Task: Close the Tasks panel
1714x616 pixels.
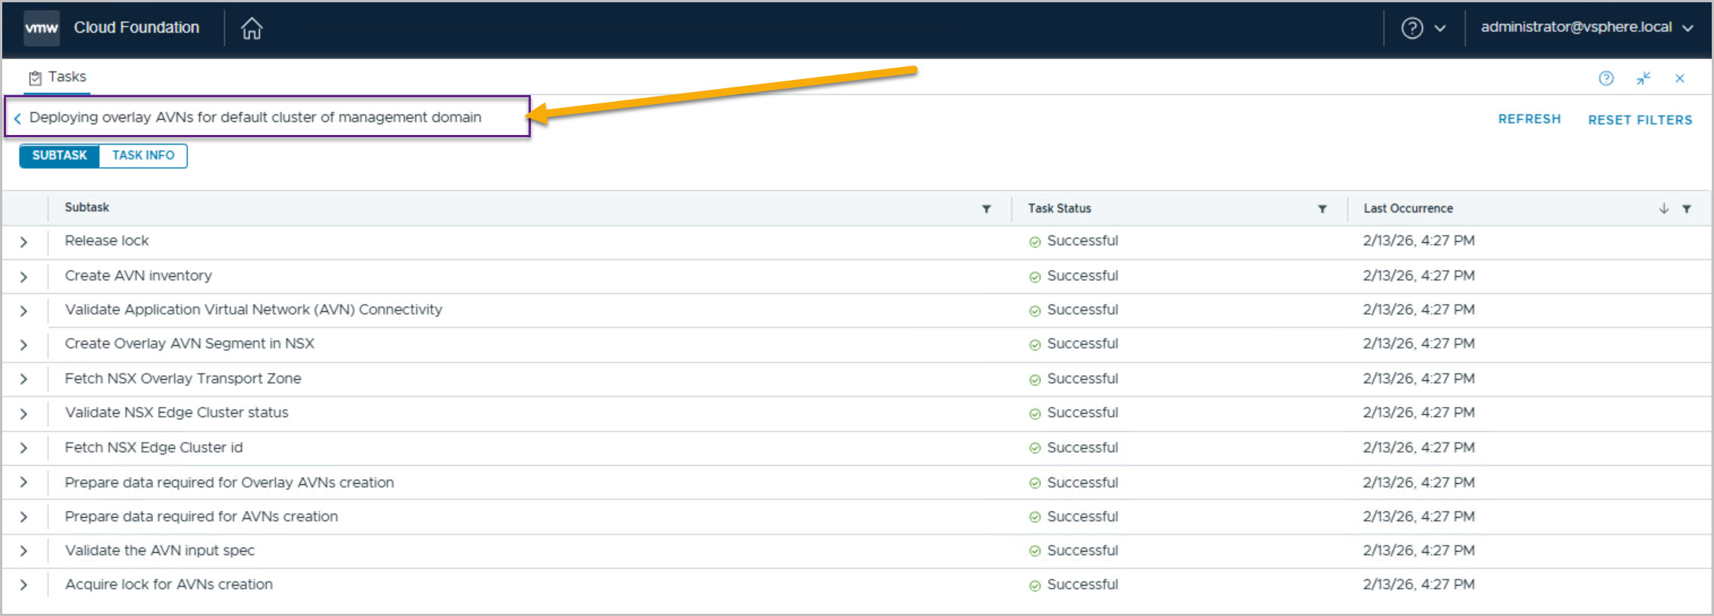Action: click(1680, 78)
